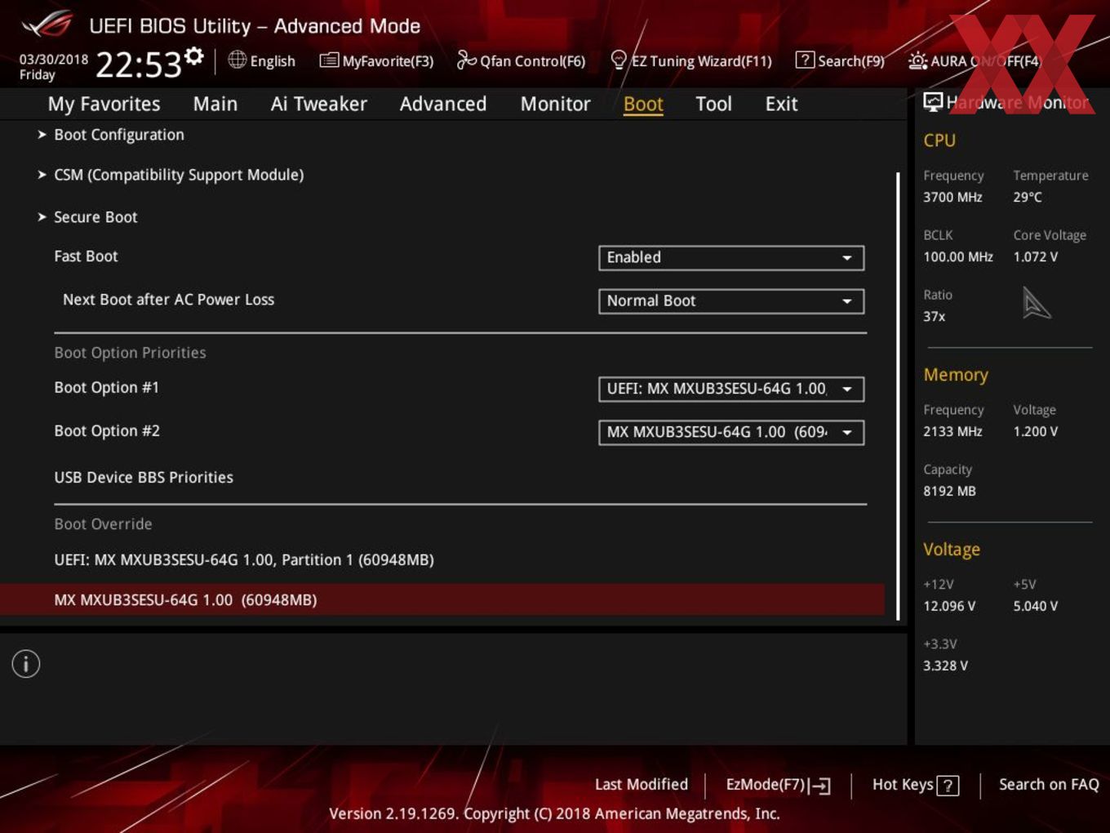
Task: Click the globe language icon
Action: pos(237,60)
